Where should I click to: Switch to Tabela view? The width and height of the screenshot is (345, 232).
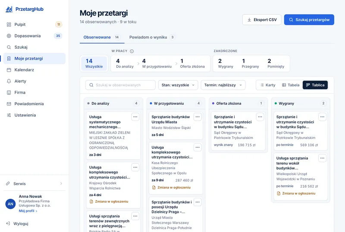(291, 85)
